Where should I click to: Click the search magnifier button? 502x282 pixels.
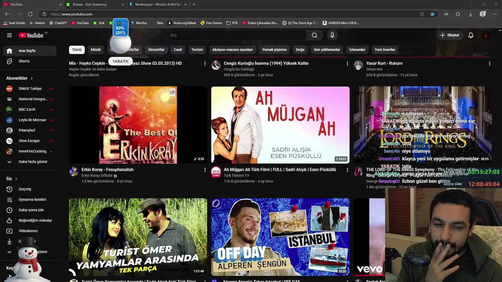coord(315,35)
